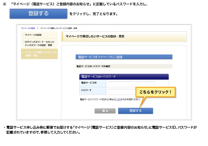Select マイページで確認したいサービスの登録・変更 sidebar item
The width and height of the screenshot is (208, 146).
tap(40, 54)
